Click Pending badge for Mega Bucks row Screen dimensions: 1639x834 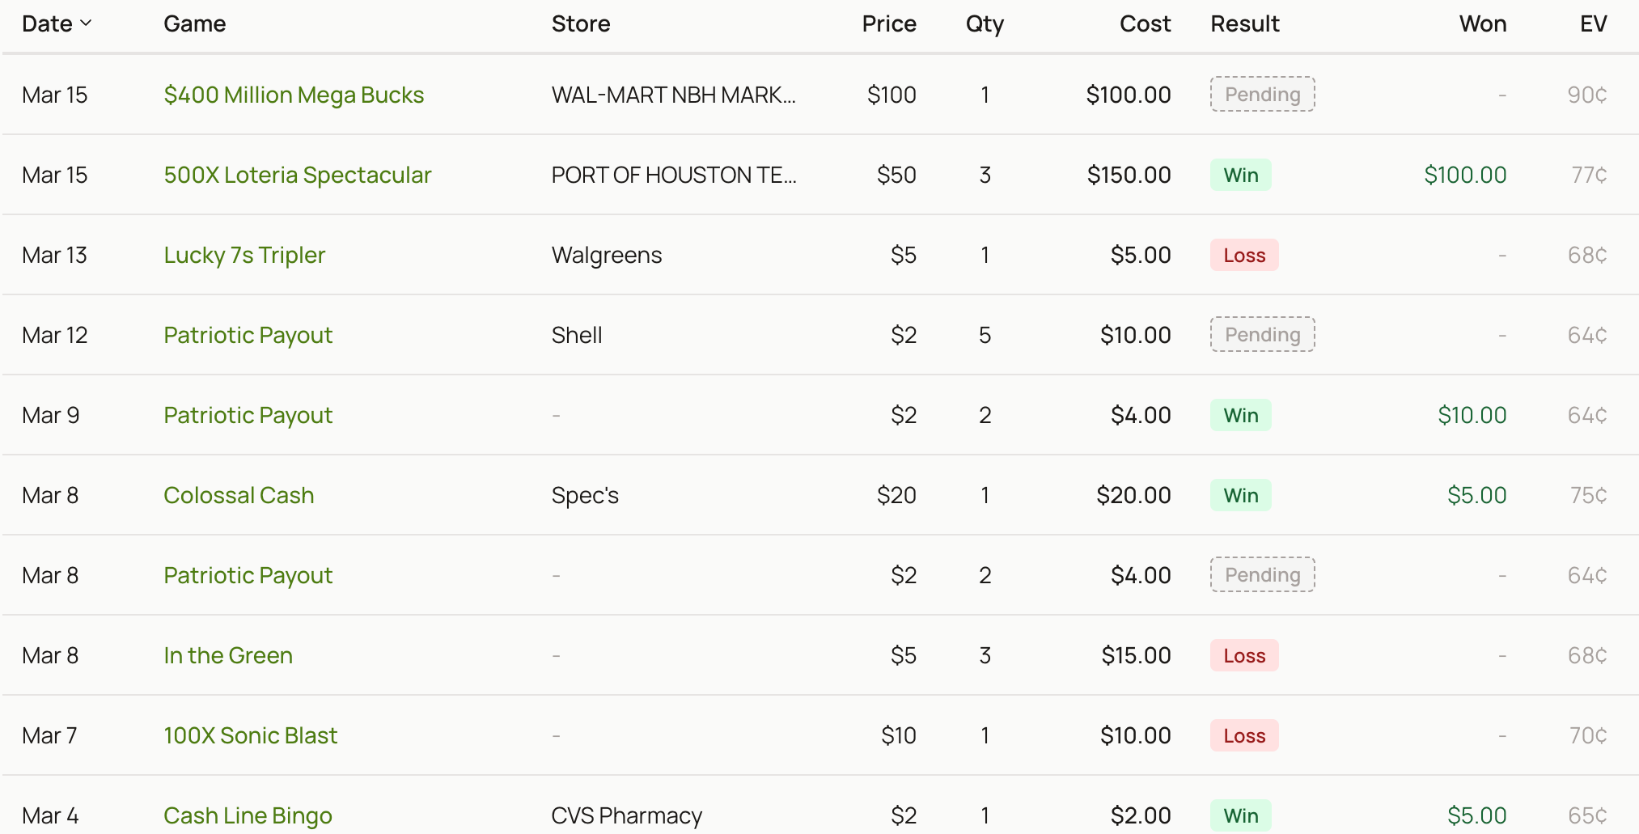(x=1262, y=95)
